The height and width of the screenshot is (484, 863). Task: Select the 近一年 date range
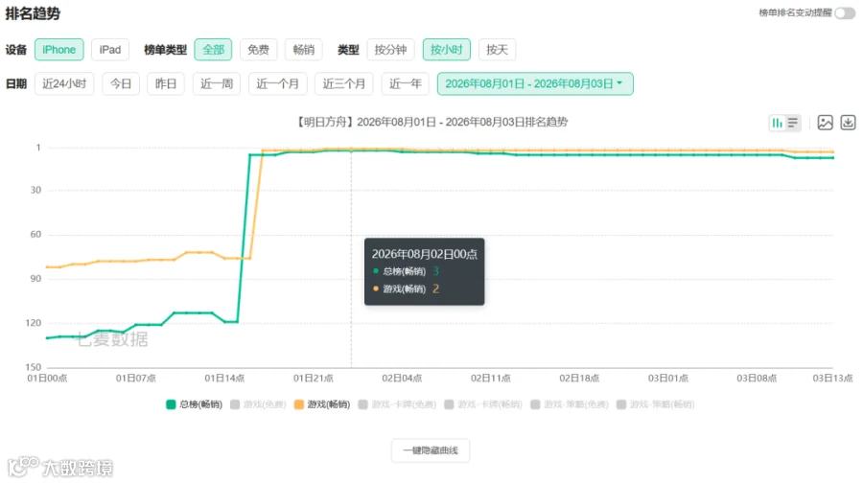405,83
